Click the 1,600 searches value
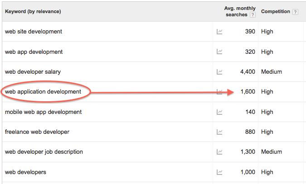Viewport: 306px width, 184px height. point(248,91)
